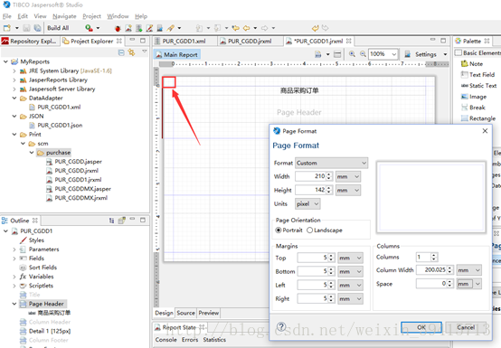Collapse the Page Header outline node
This screenshot has width=501, height=348.
(x=14, y=304)
